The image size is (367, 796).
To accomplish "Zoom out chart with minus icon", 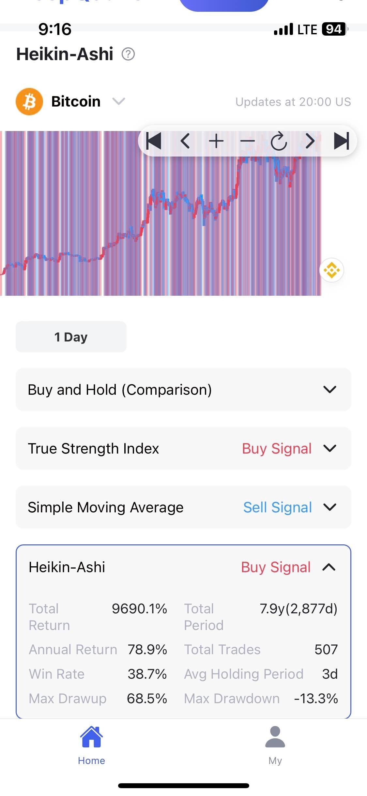I will click(247, 141).
